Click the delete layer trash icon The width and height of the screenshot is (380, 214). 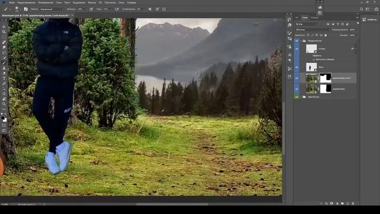pos(353,203)
